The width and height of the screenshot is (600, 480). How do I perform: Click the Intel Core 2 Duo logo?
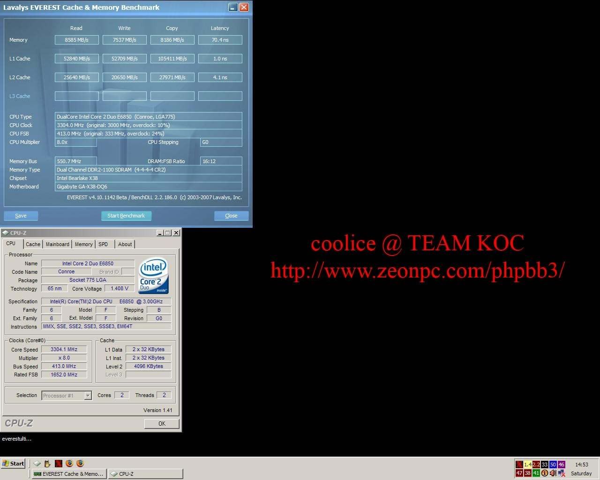[x=153, y=277]
